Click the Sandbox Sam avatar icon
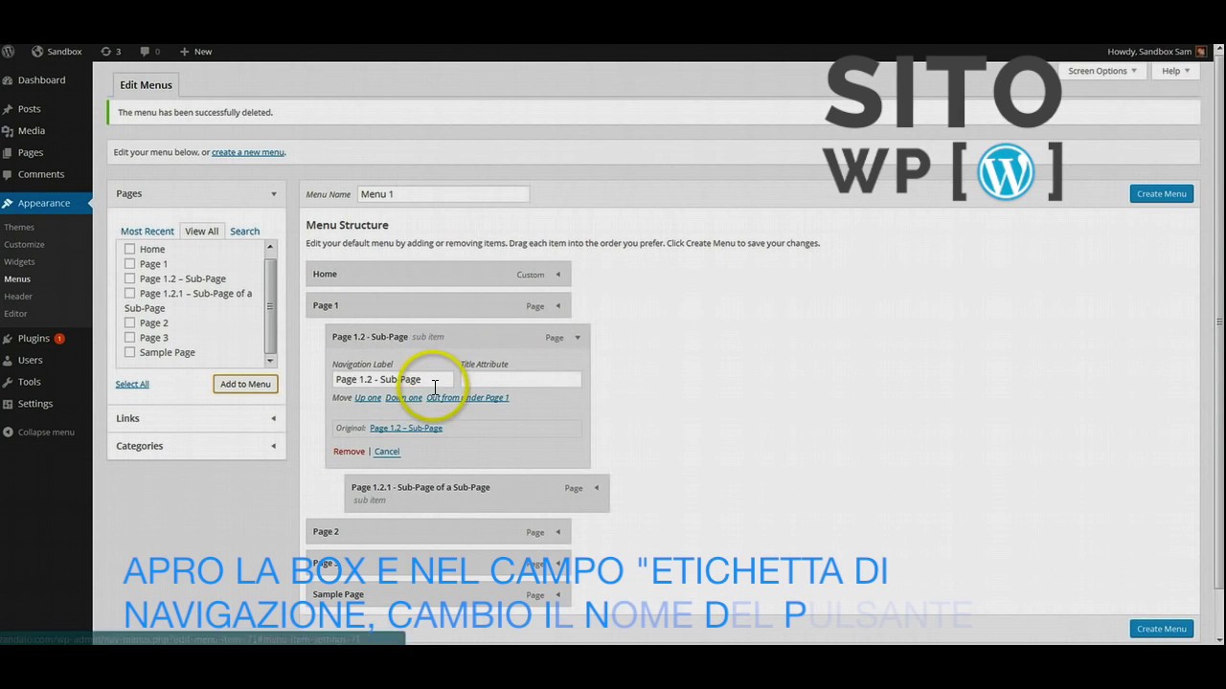 [x=1201, y=52]
